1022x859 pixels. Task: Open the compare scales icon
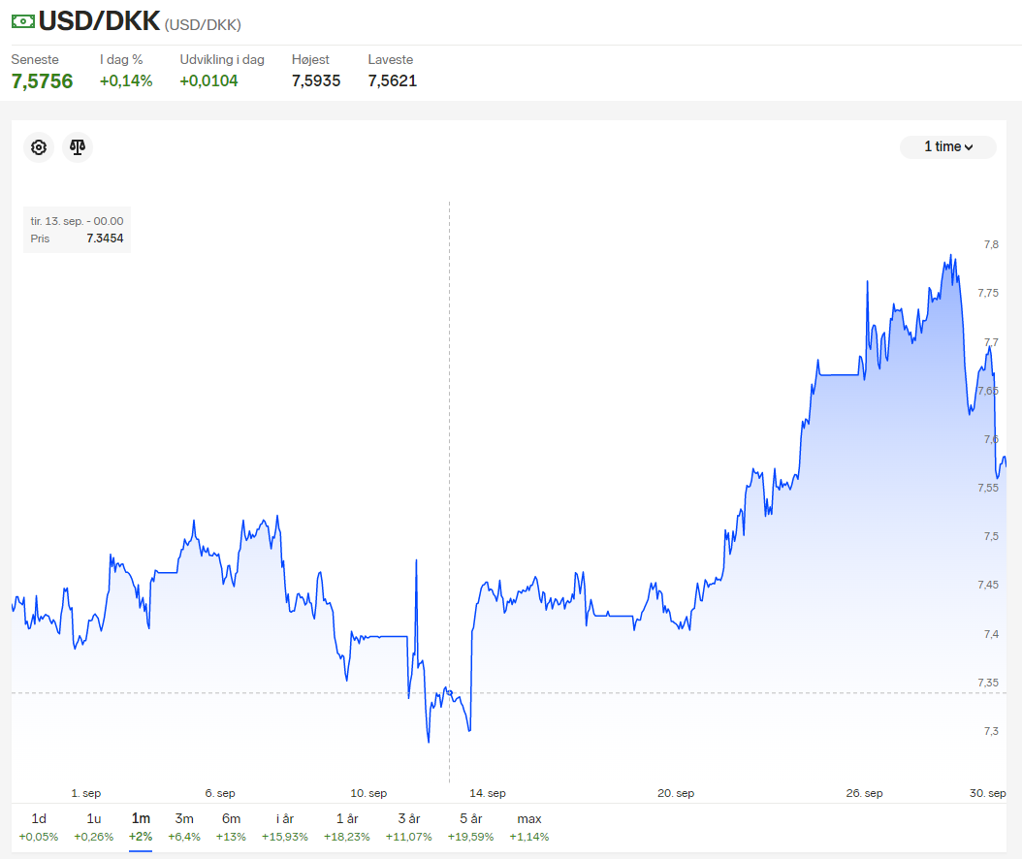(78, 147)
